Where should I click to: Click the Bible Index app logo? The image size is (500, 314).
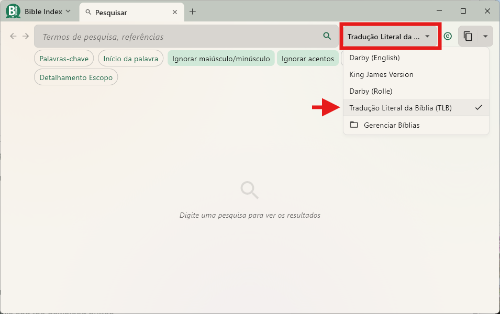pos(13,12)
